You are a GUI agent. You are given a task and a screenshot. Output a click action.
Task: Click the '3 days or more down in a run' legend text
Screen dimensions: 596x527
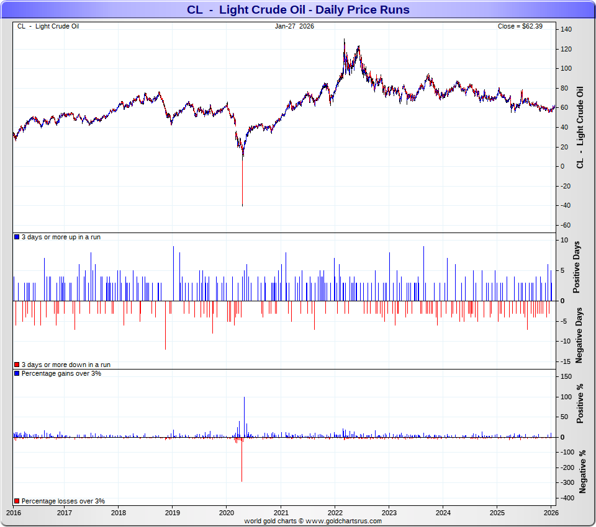66,365
